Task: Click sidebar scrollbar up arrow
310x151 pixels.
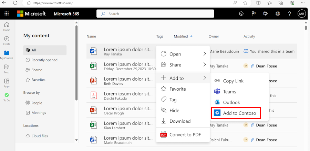Action: (x=76, y=22)
